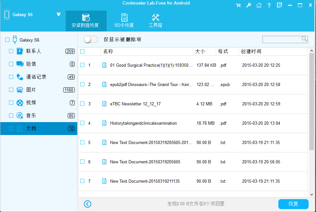Click the contacts book icon

(x=20, y=51)
